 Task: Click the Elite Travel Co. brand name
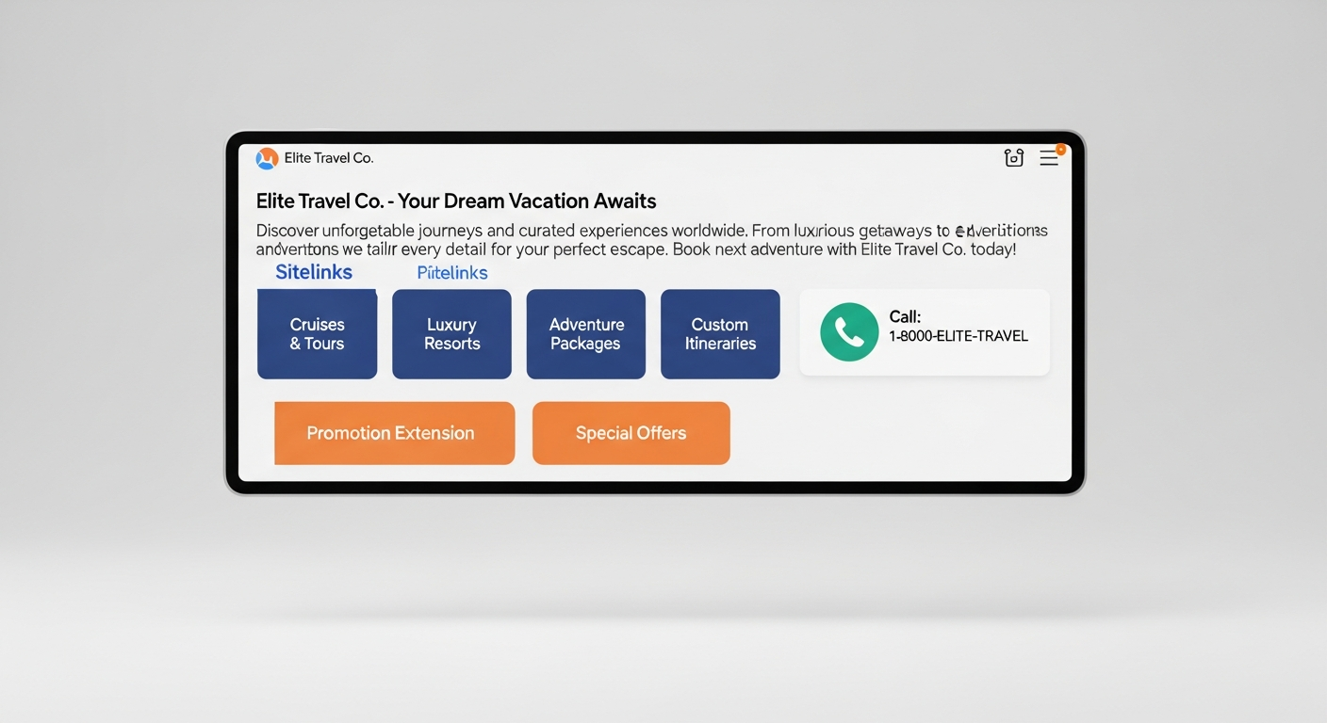[329, 158]
